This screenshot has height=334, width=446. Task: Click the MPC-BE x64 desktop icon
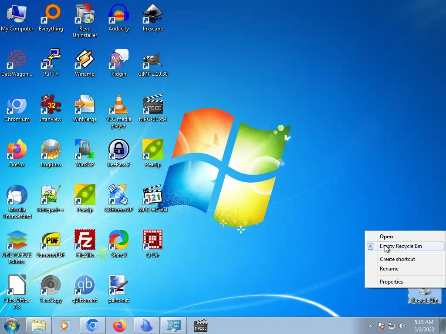click(x=153, y=108)
